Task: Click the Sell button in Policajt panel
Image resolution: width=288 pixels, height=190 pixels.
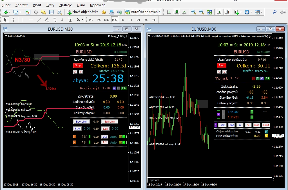Action: coord(105,129)
